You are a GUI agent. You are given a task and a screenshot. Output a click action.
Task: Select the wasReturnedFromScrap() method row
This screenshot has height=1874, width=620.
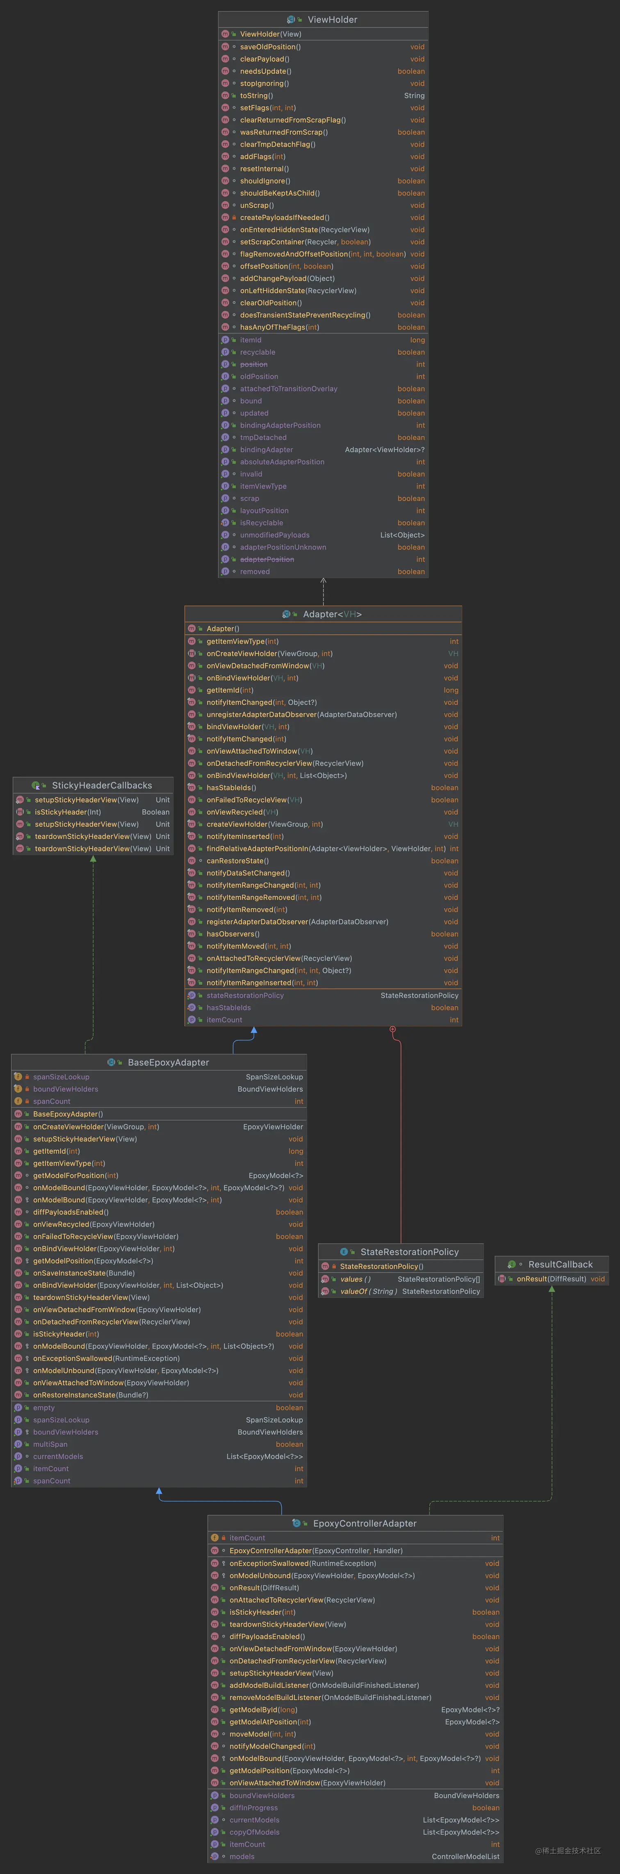[x=323, y=132]
